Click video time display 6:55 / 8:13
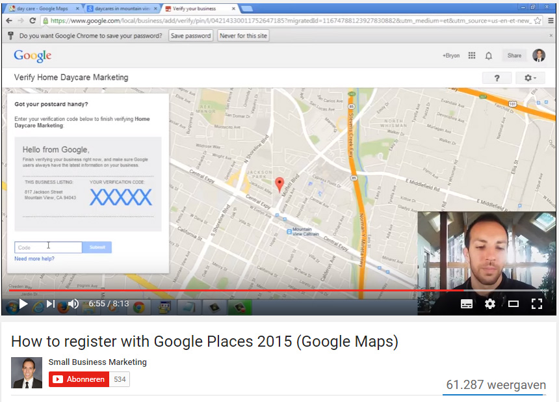Viewport: 559px width, 402px height. (109, 304)
